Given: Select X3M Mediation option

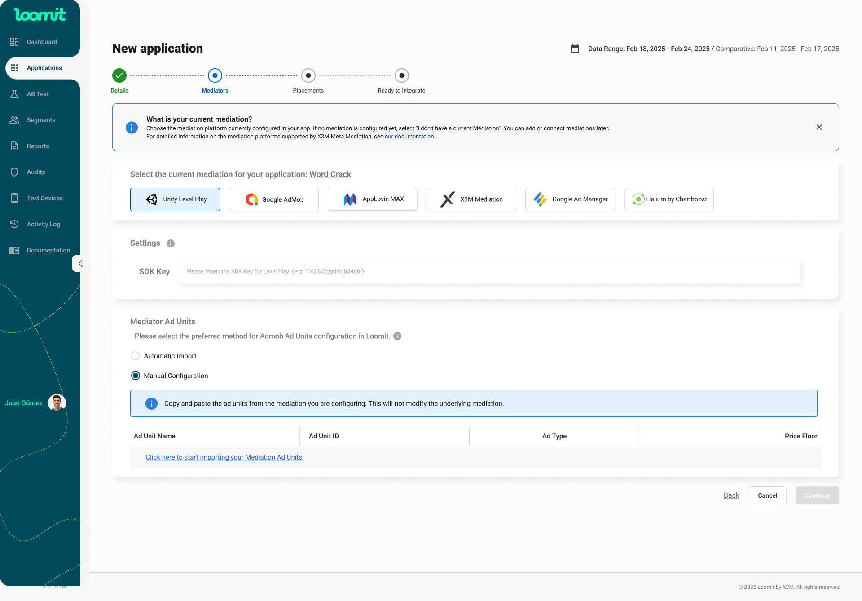Looking at the screenshot, I should pos(471,199).
